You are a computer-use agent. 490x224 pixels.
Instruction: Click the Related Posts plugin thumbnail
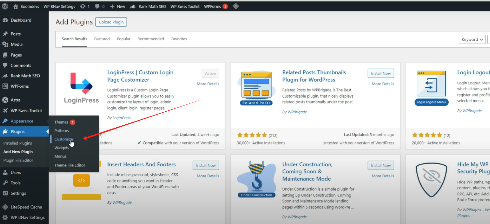coord(256,88)
